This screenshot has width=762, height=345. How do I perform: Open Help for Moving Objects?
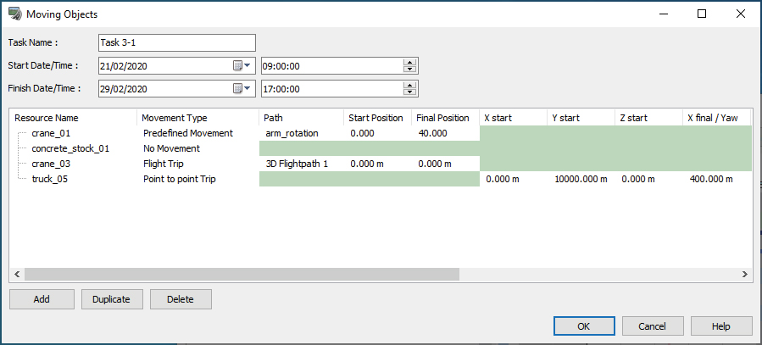pos(720,326)
